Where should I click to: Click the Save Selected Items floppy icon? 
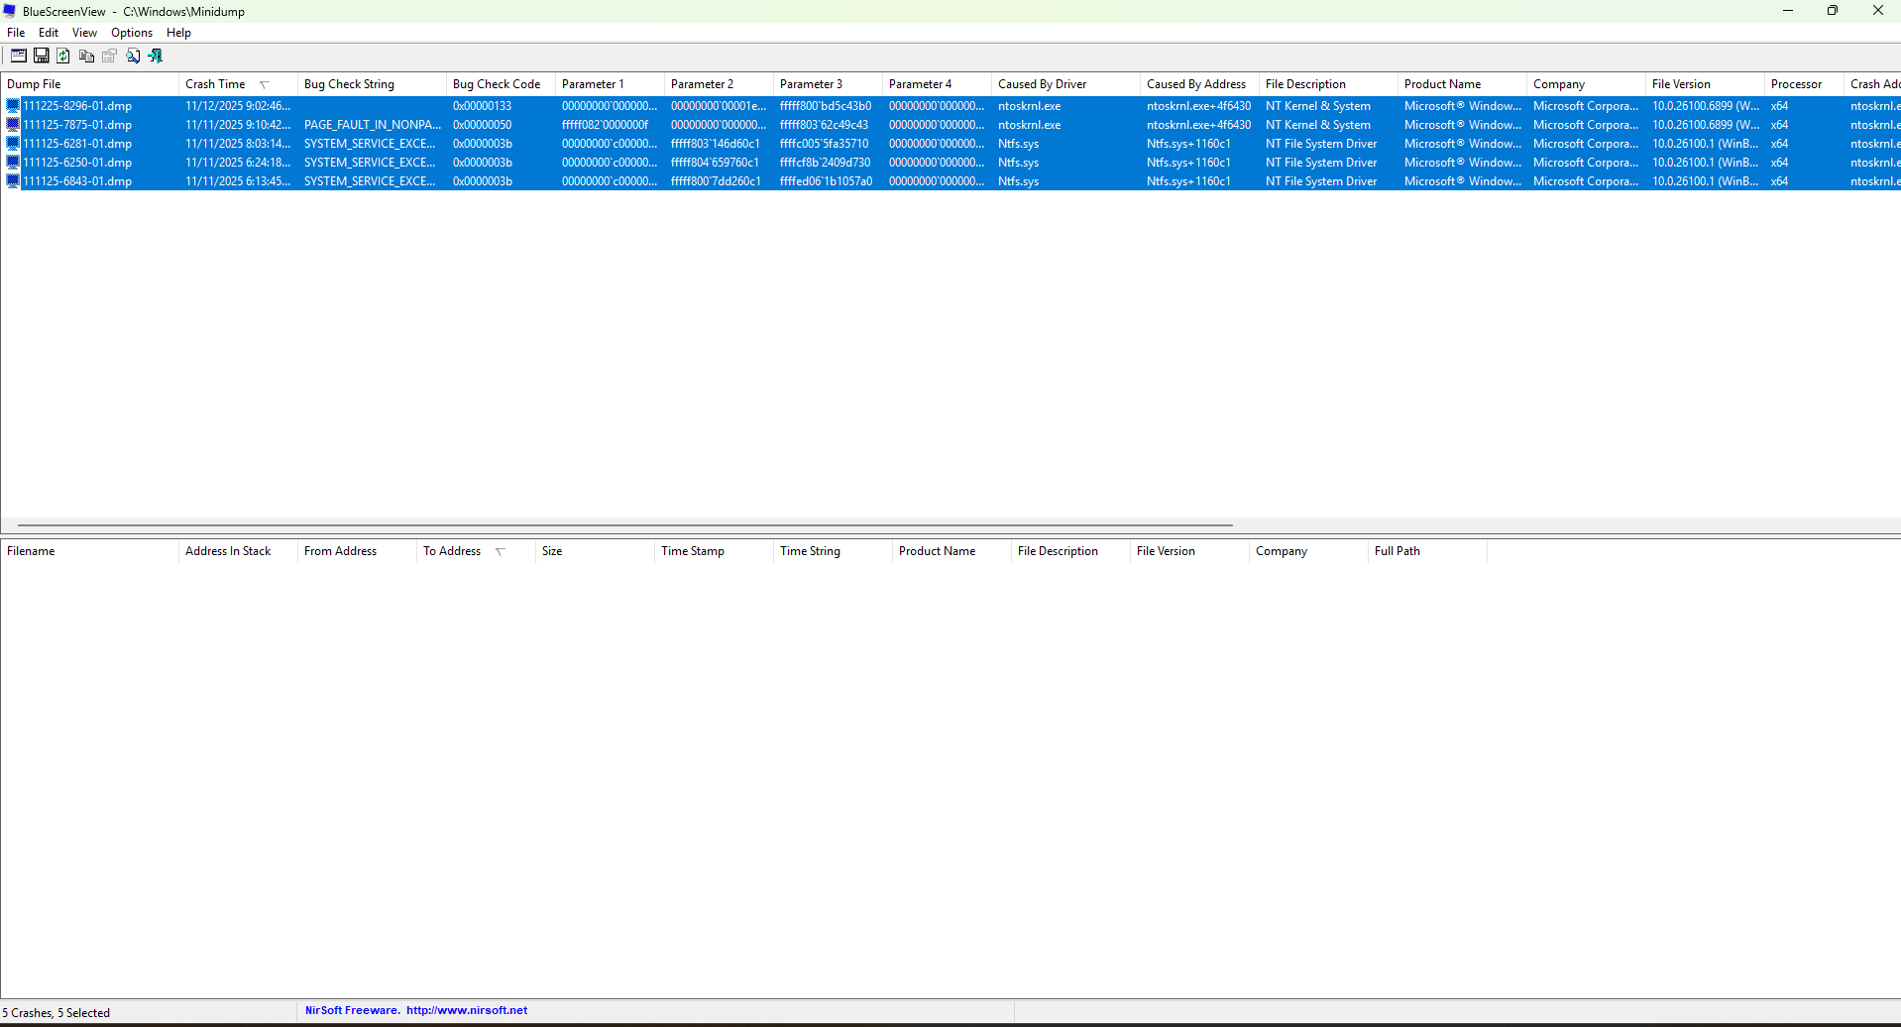42,57
